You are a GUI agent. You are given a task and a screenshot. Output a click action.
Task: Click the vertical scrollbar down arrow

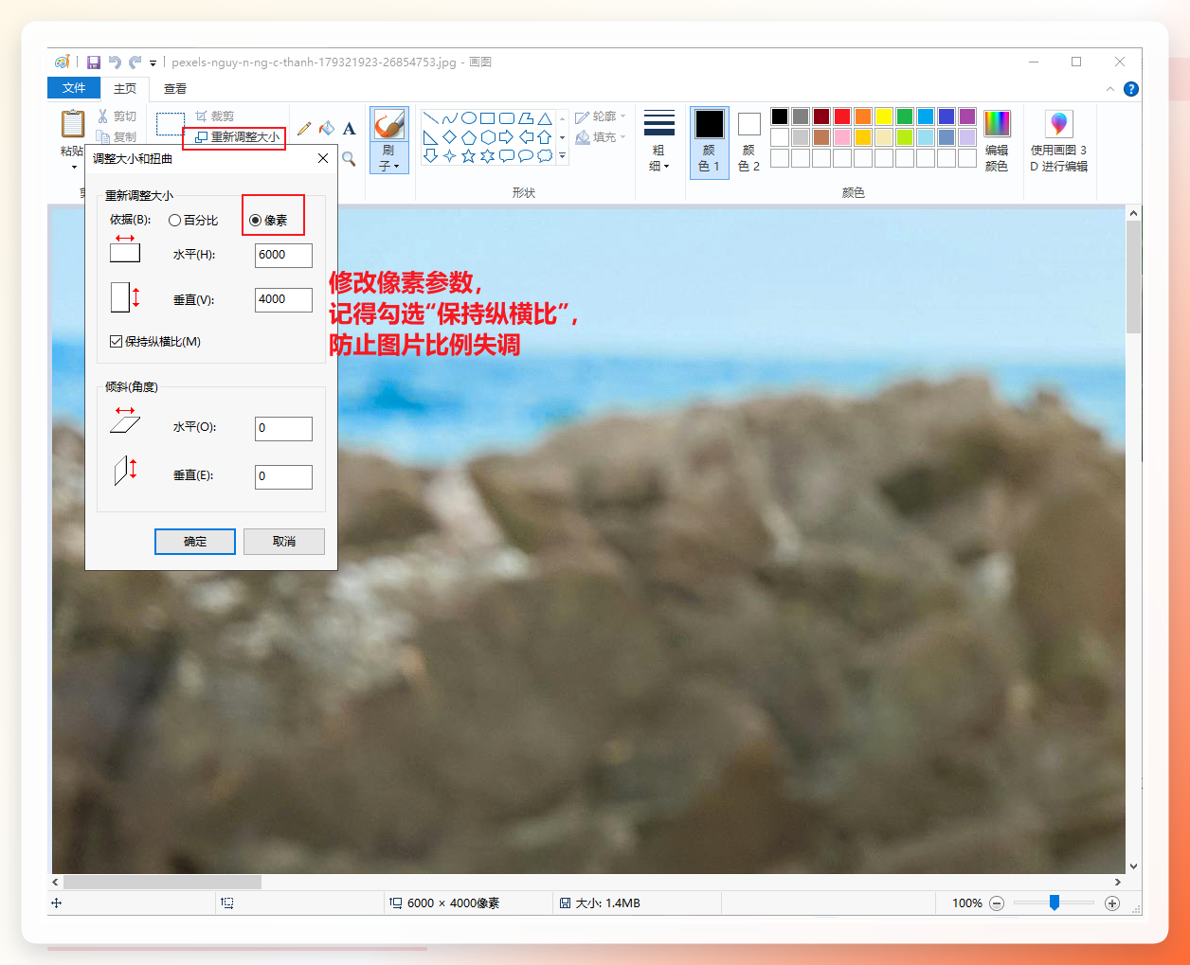coord(1133,866)
